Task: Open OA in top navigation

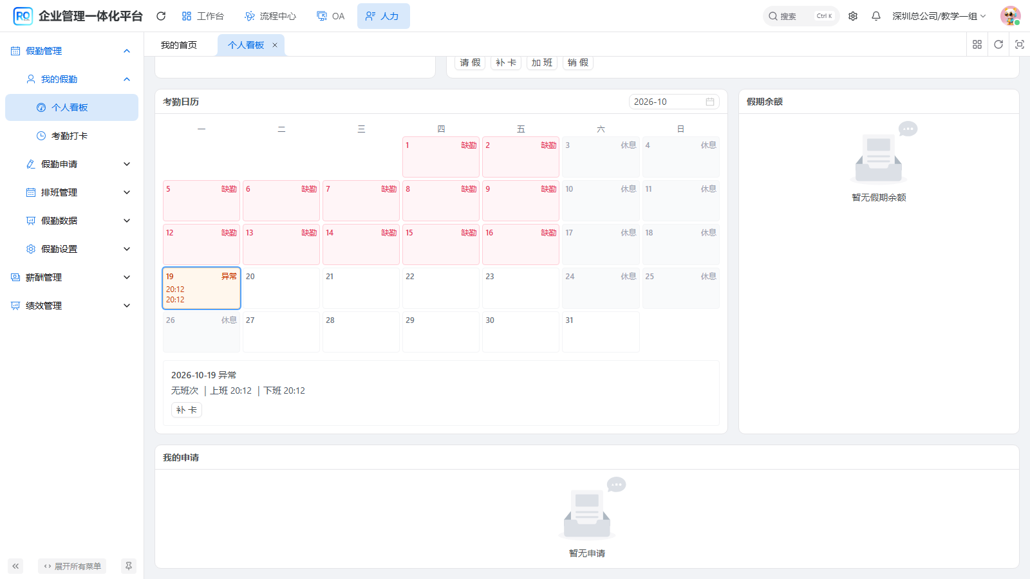Action: click(x=331, y=16)
